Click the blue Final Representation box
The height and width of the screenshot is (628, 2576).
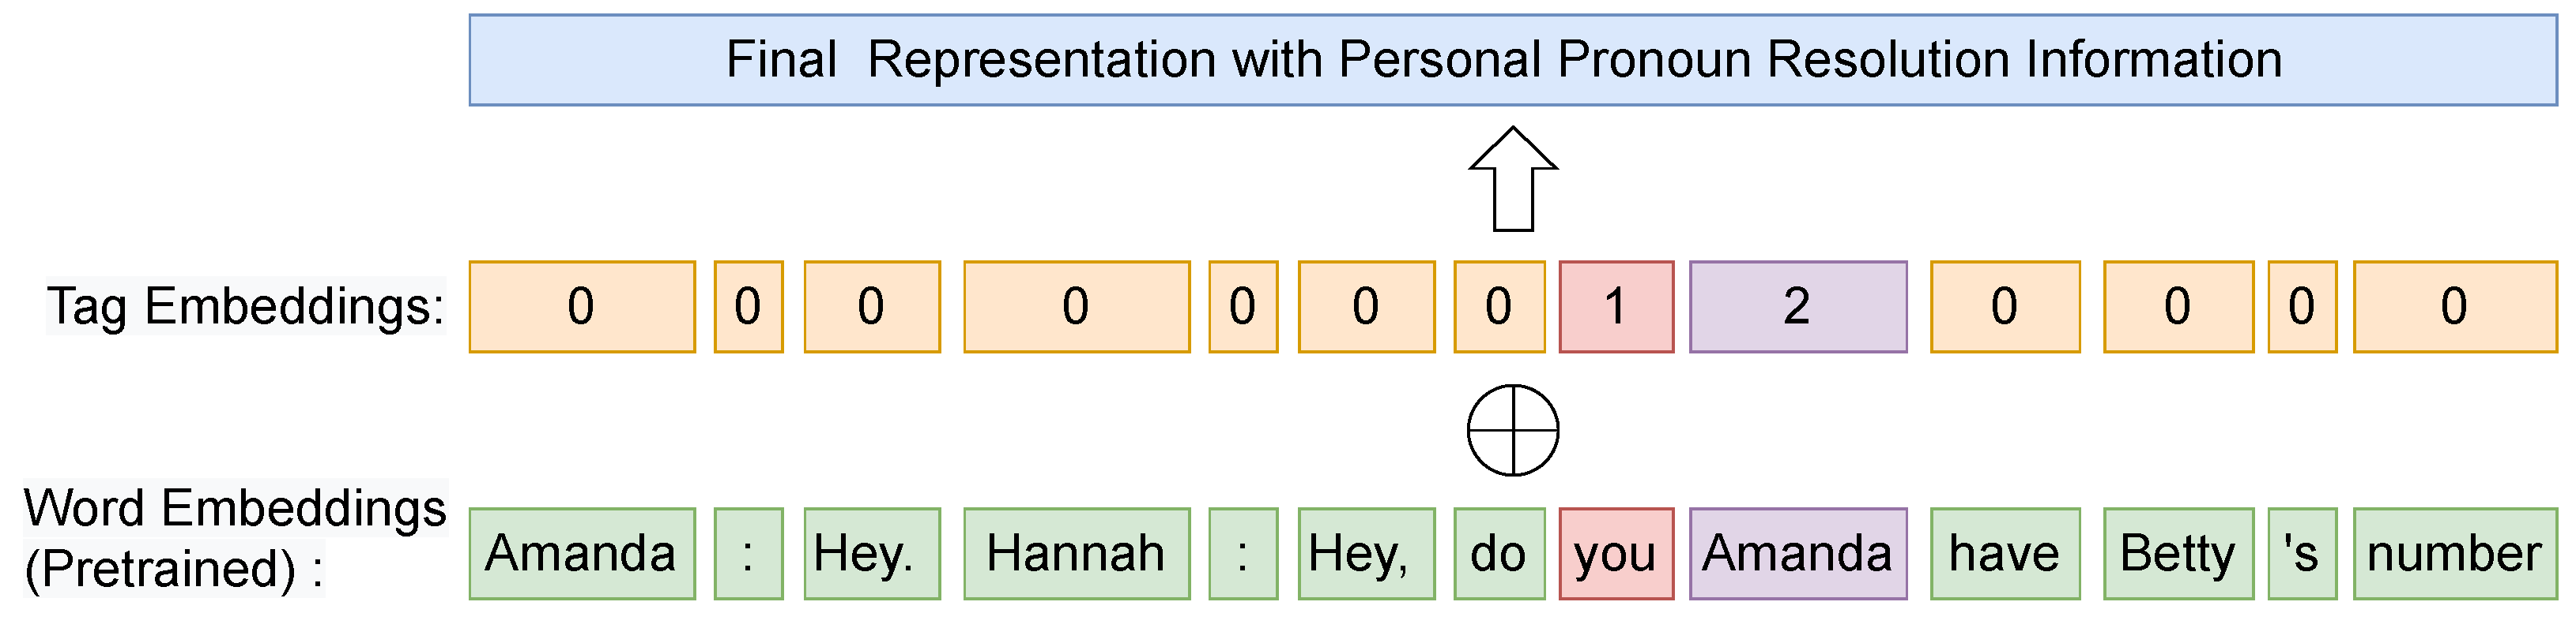[1513, 60]
